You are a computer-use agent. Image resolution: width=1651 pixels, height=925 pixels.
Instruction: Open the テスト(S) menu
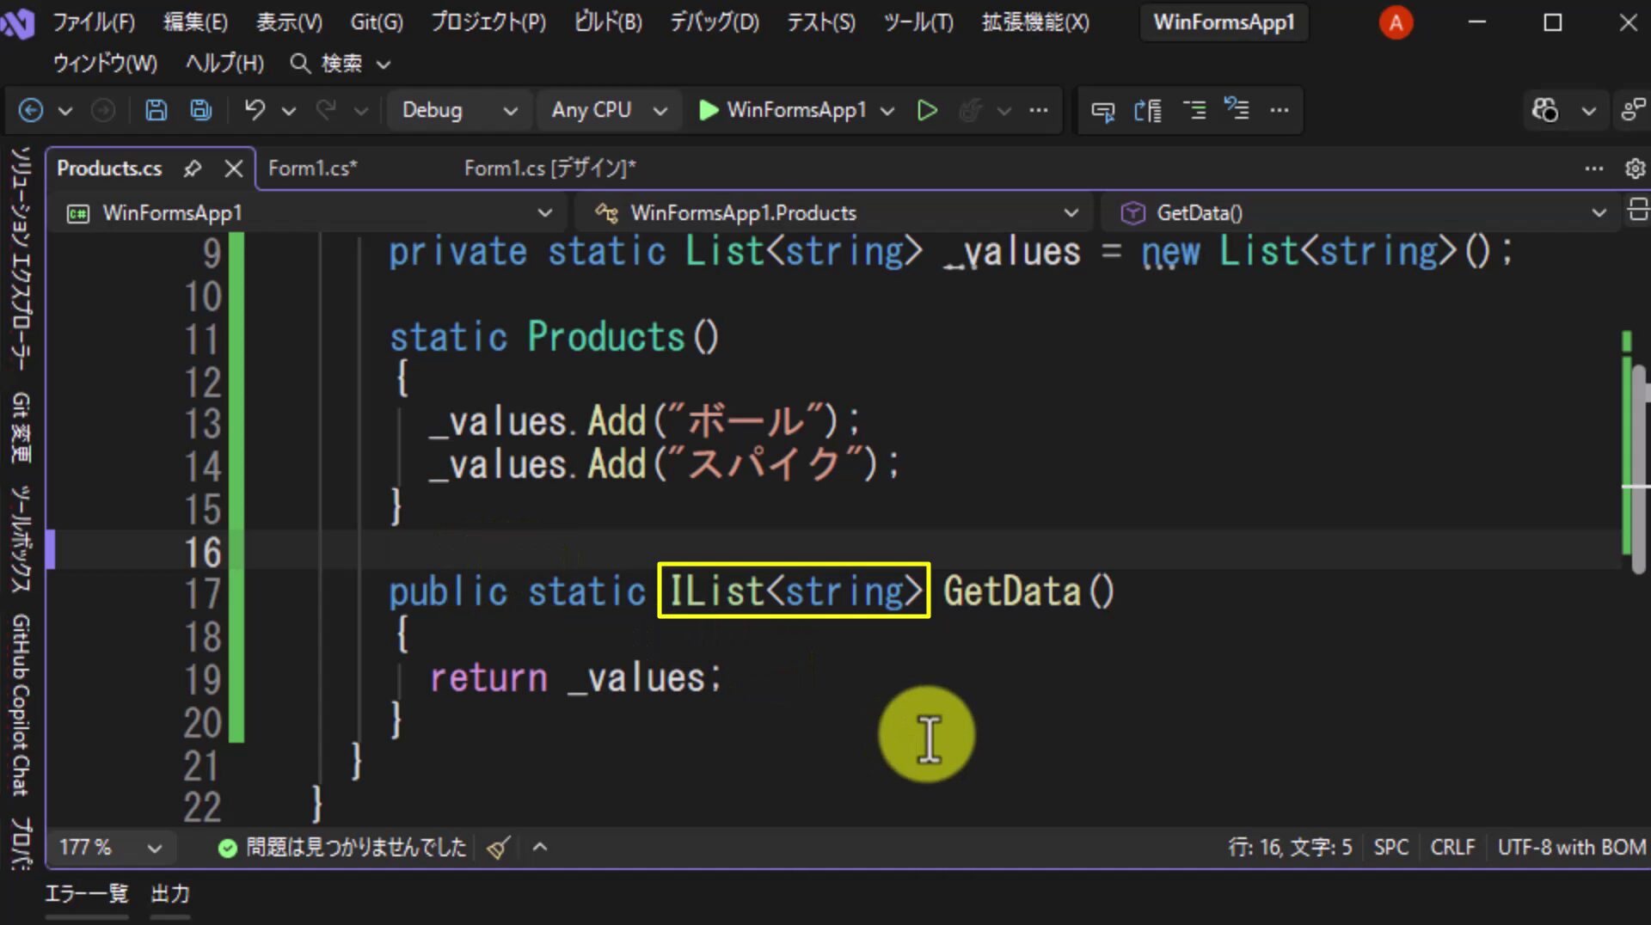tap(821, 21)
